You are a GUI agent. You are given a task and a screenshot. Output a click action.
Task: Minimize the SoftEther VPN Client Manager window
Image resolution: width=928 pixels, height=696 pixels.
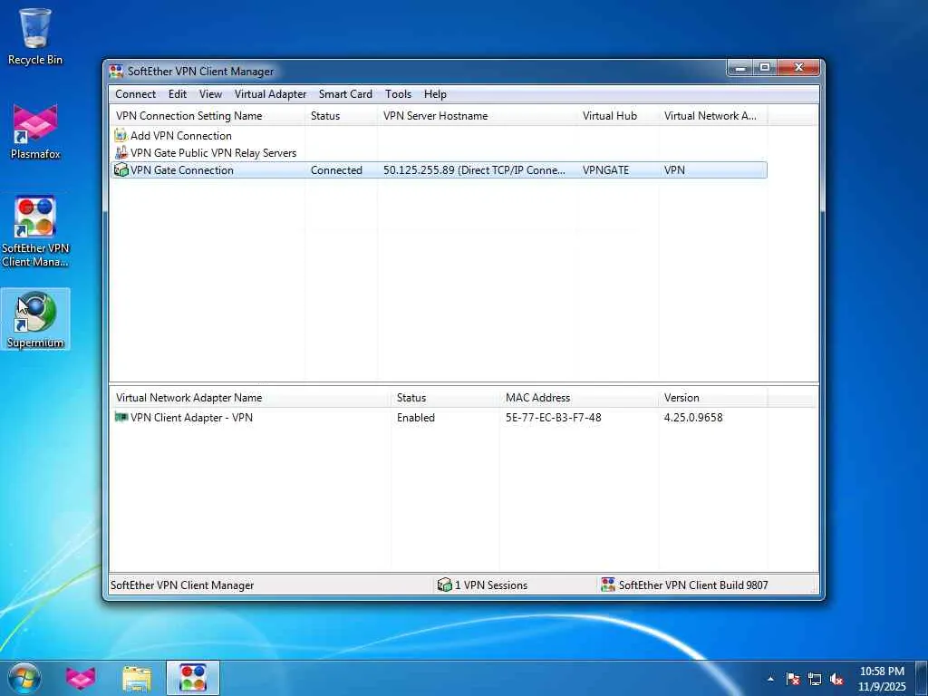(x=739, y=68)
